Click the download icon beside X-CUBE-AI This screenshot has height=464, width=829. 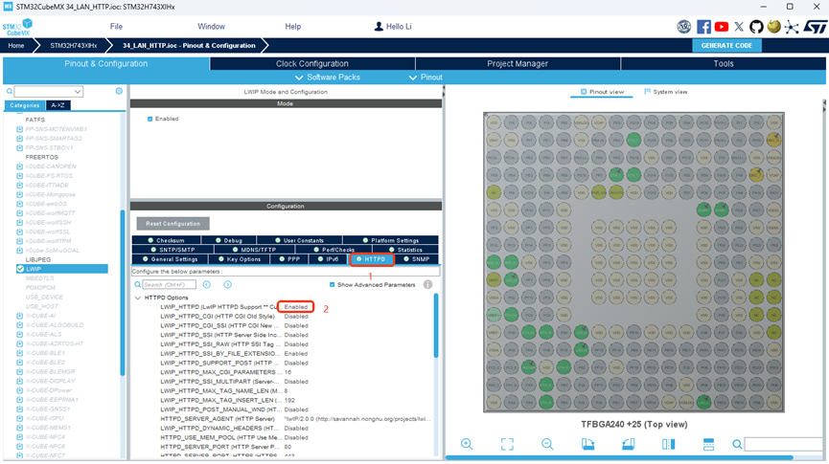tap(19, 316)
